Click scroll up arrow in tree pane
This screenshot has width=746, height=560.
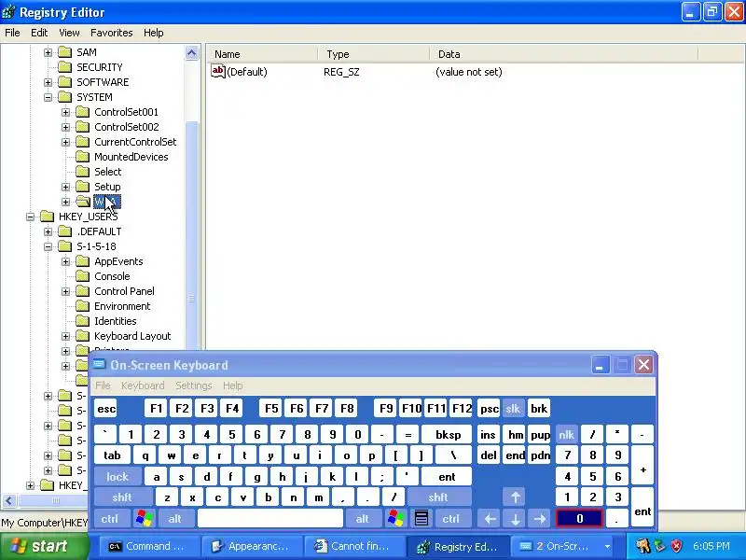pos(192,52)
